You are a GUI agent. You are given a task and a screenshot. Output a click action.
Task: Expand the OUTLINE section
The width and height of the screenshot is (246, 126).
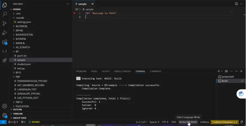click(17, 110)
